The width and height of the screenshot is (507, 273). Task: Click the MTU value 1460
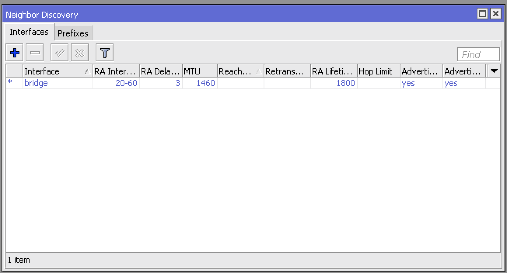[x=206, y=83]
